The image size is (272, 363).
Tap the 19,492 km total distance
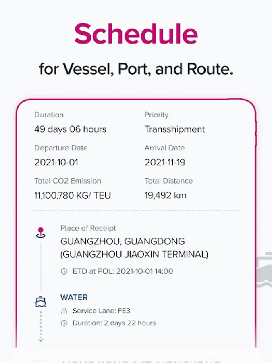tap(165, 196)
